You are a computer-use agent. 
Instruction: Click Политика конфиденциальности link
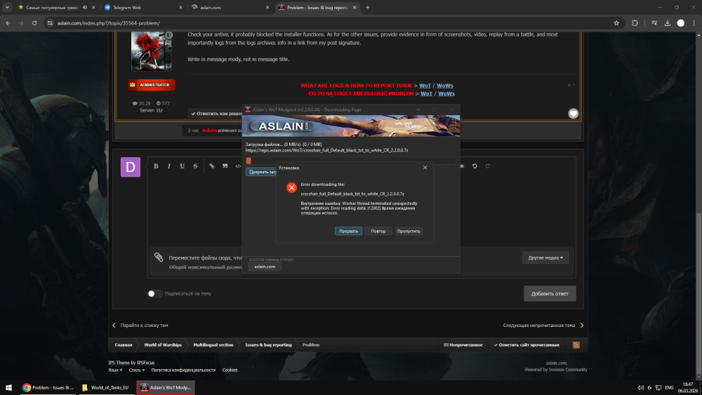point(183,370)
